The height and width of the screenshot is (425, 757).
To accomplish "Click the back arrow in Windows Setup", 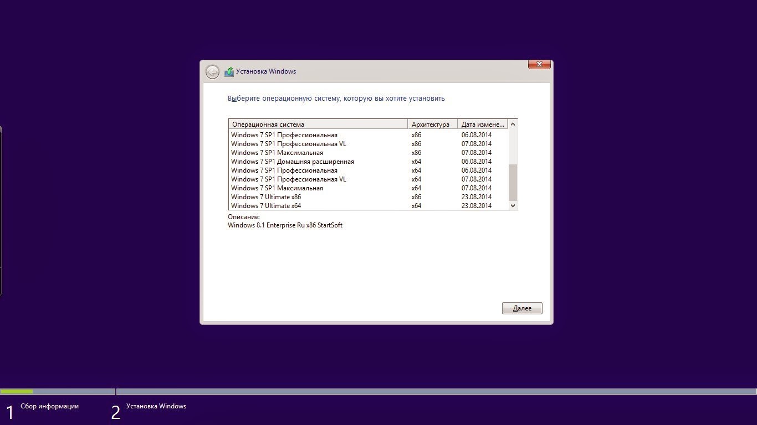I will click(x=212, y=71).
